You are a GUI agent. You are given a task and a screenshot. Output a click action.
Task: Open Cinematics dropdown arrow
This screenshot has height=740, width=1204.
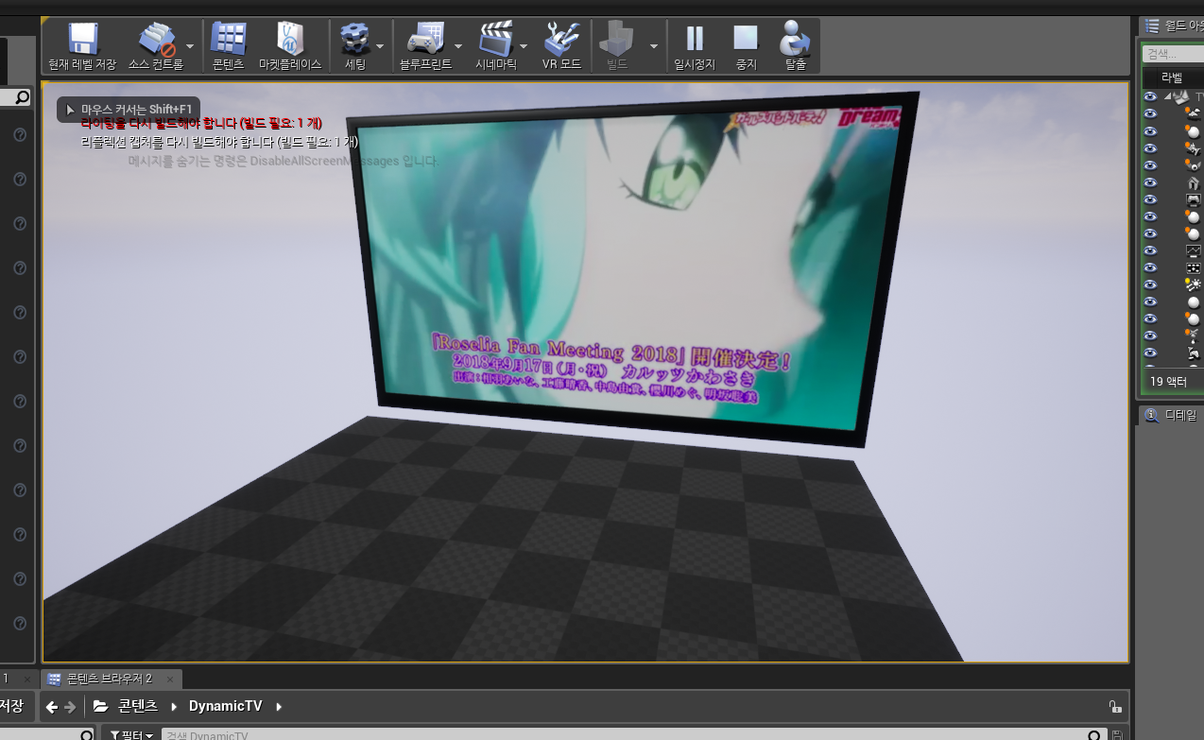[x=524, y=45]
